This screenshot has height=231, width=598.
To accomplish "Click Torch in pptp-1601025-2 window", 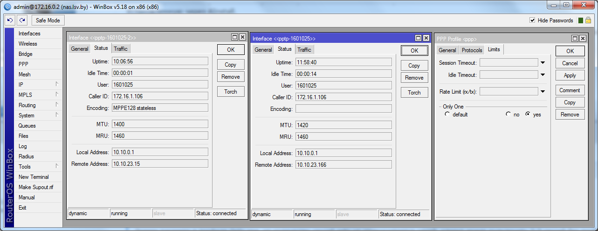I will [x=231, y=92].
